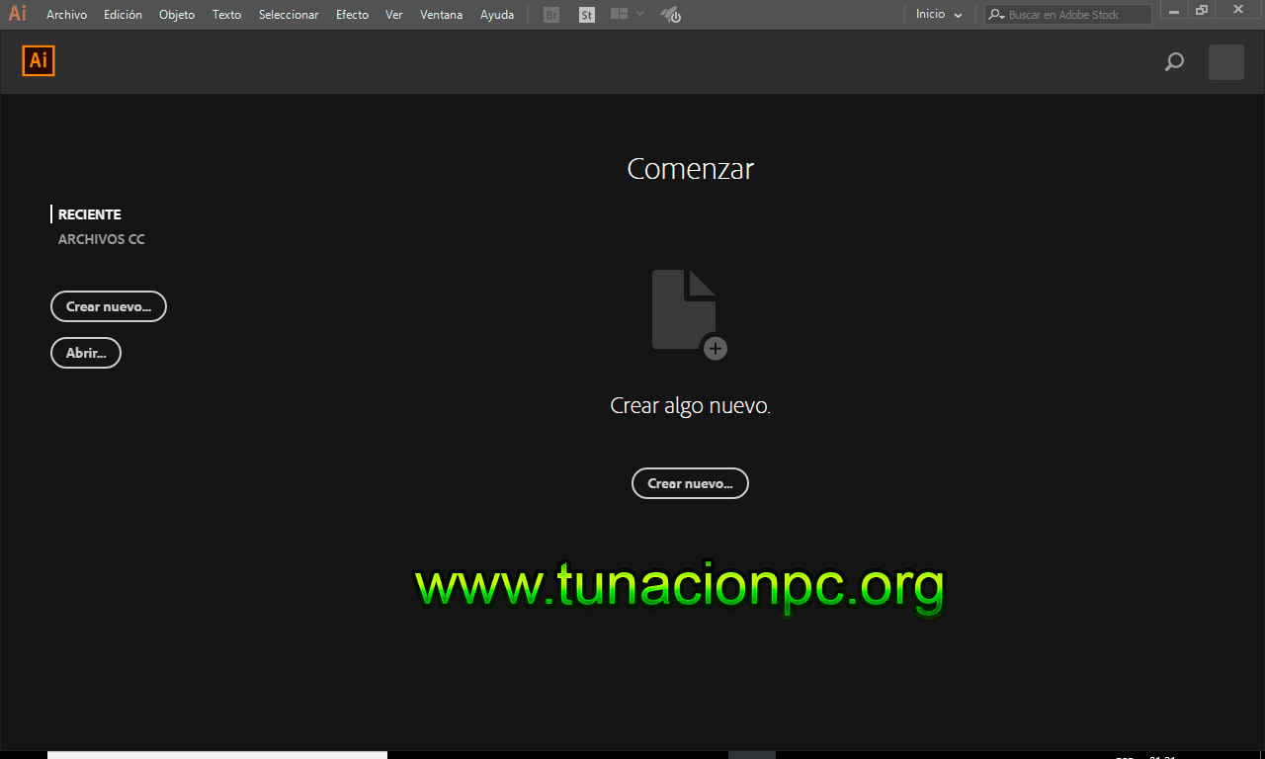
Task: Click the search magnifier in Adobe Stock field
Action: 997,15
